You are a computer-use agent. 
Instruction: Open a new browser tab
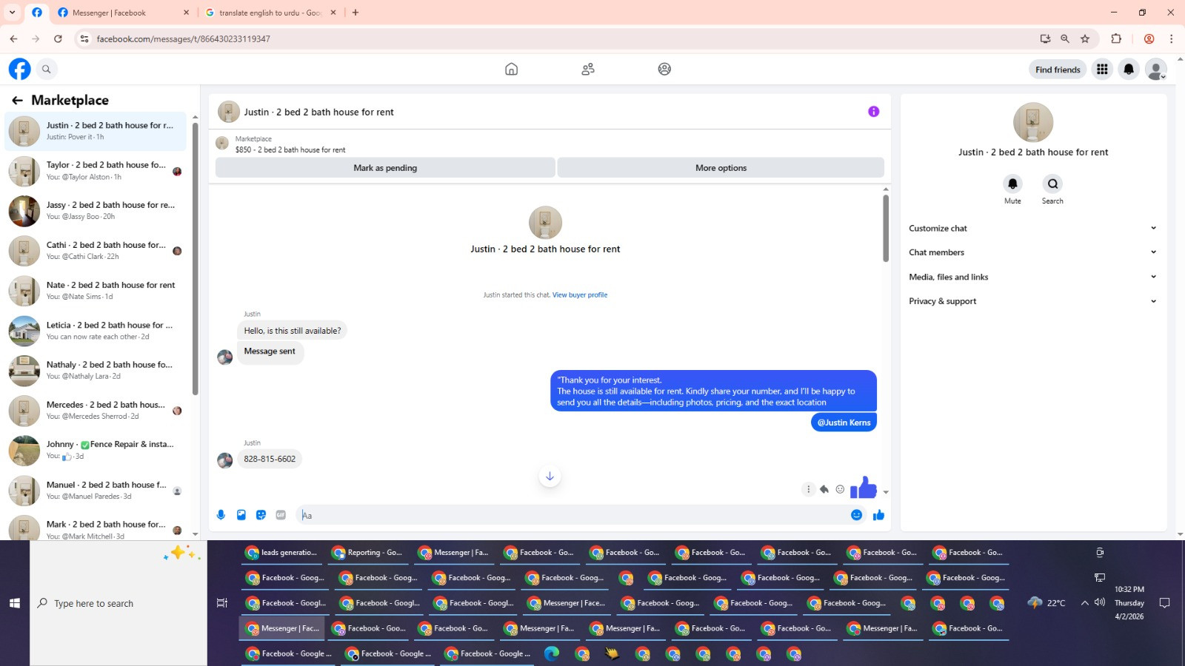tap(355, 13)
